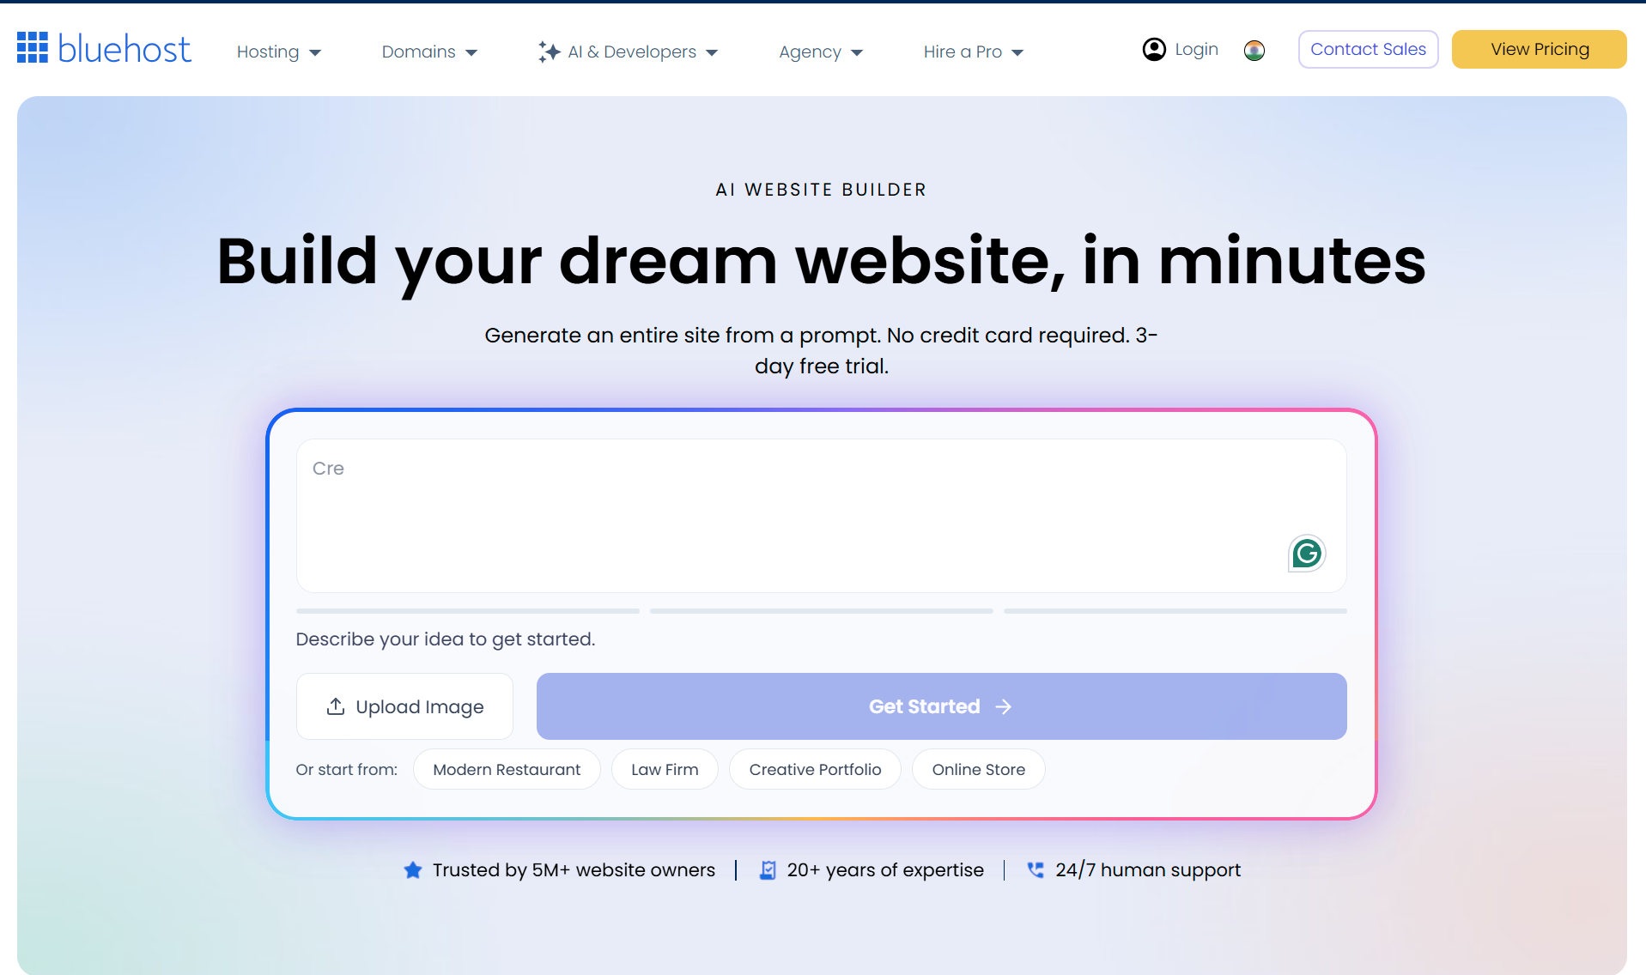The height and width of the screenshot is (975, 1646).
Task: Open the India flag region selector
Action: click(1254, 51)
